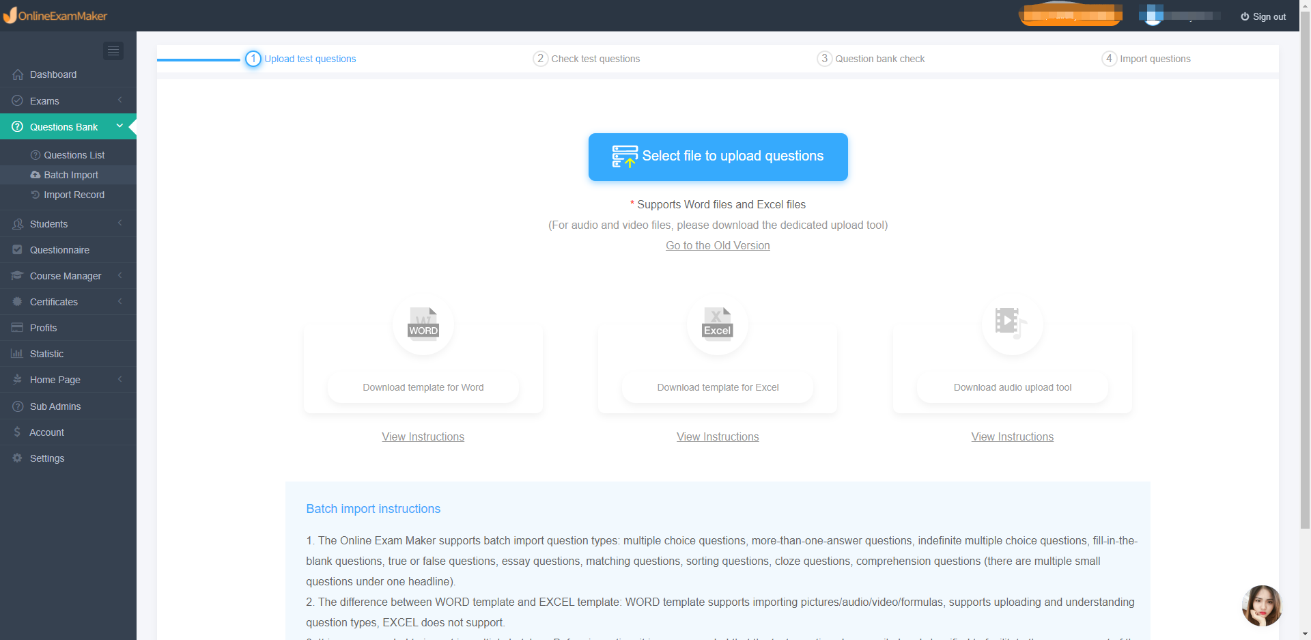Select the Import questions step
Image resolution: width=1311 pixels, height=640 pixels.
tap(1146, 59)
